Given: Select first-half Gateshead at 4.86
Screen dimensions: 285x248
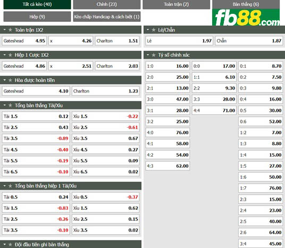Looking at the screenshot, I should (x=24, y=66).
